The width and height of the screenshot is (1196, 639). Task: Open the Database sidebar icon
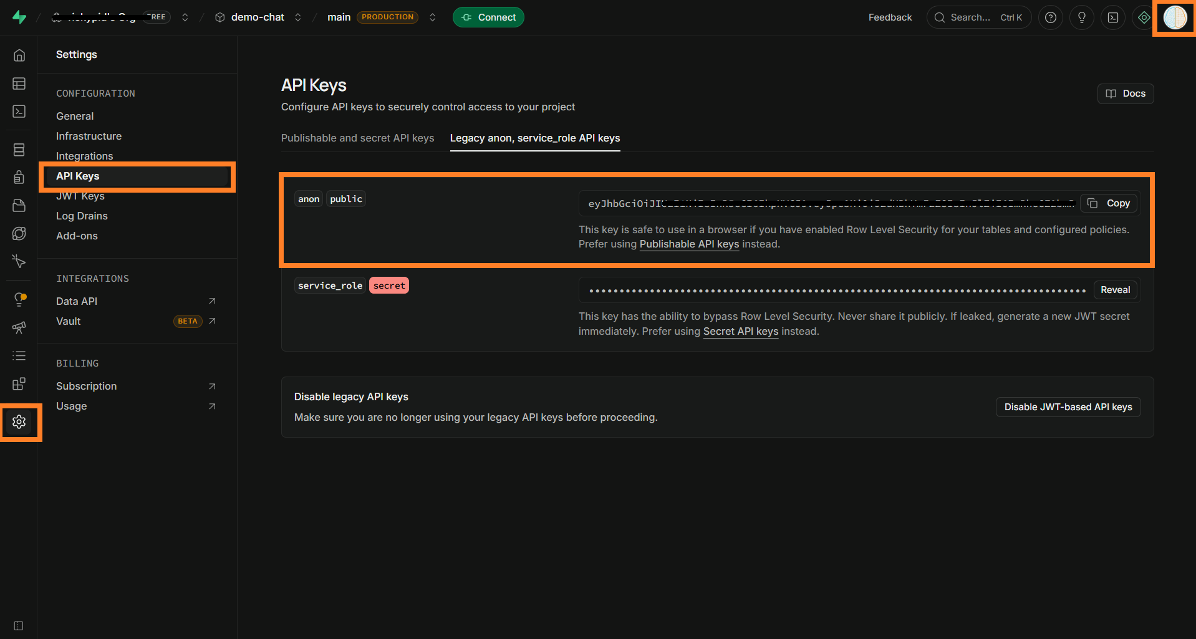click(x=19, y=150)
